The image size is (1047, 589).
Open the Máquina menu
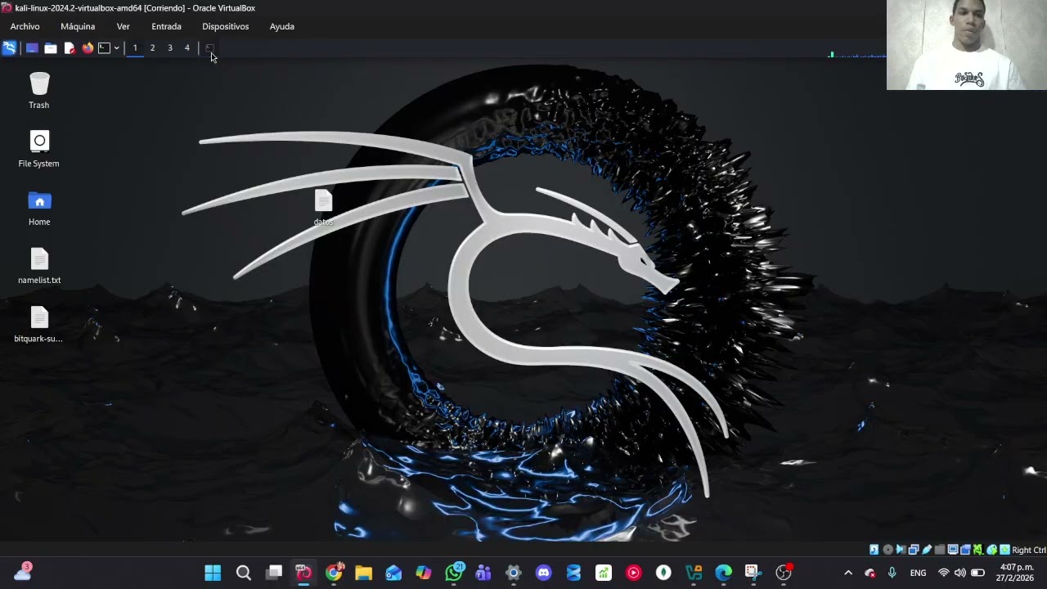(x=78, y=26)
